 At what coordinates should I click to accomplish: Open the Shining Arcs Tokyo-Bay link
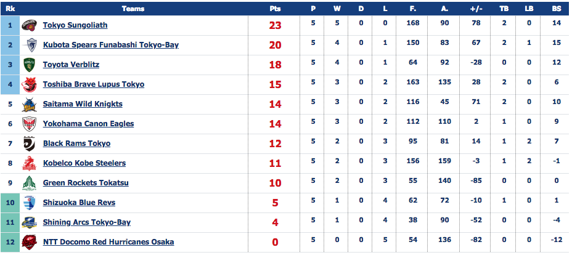point(87,222)
